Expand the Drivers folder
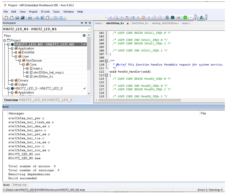Viewport: 228px width, 195px height. point(12,81)
